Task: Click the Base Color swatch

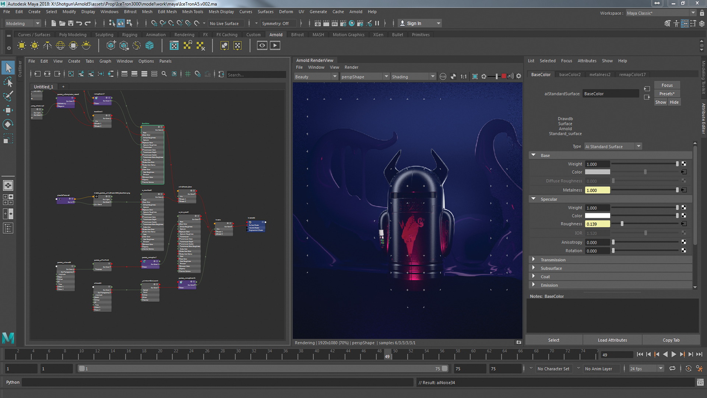Action: (x=597, y=172)
